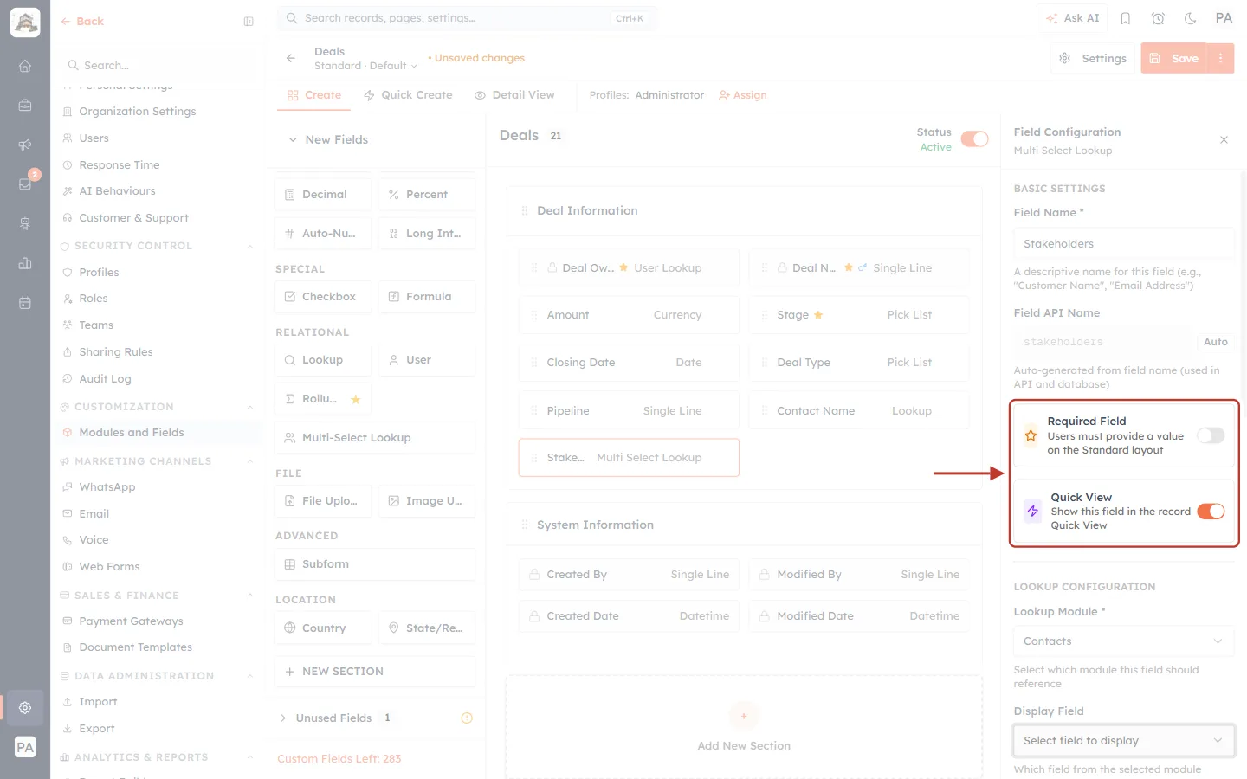The image size is (1247, 779).
Task: Open inbox icon with notification badge
Action: point(25,184)
